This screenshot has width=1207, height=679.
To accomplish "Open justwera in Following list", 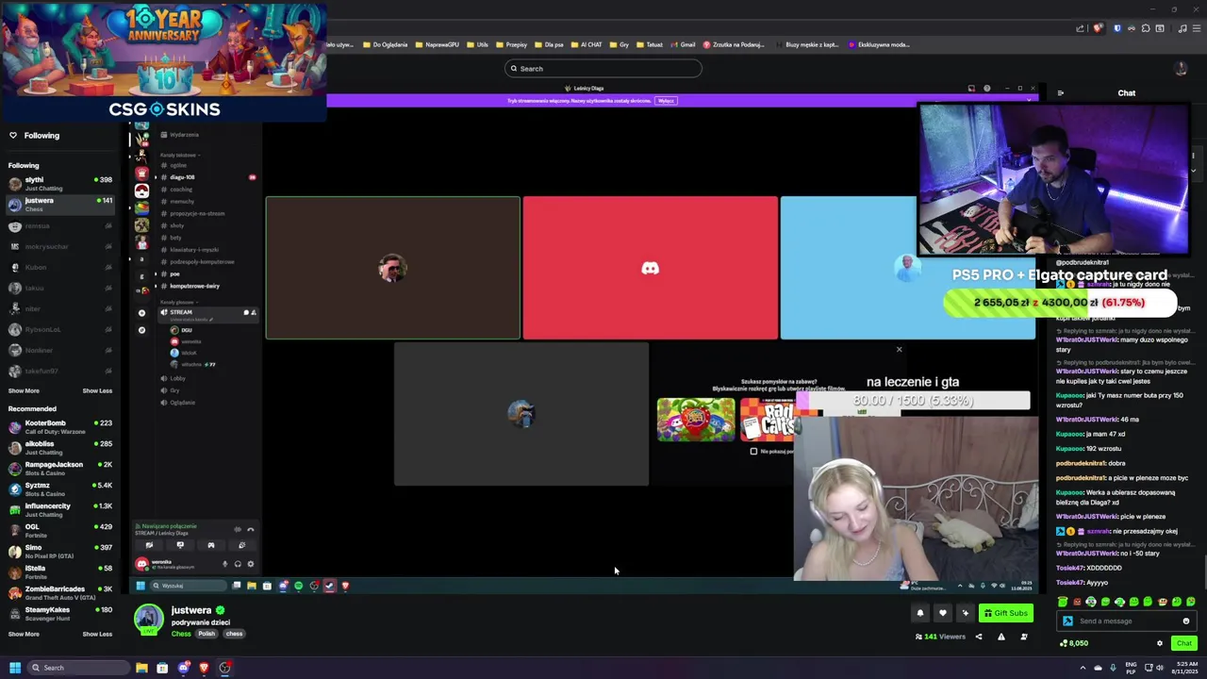I will coord(59,204).
